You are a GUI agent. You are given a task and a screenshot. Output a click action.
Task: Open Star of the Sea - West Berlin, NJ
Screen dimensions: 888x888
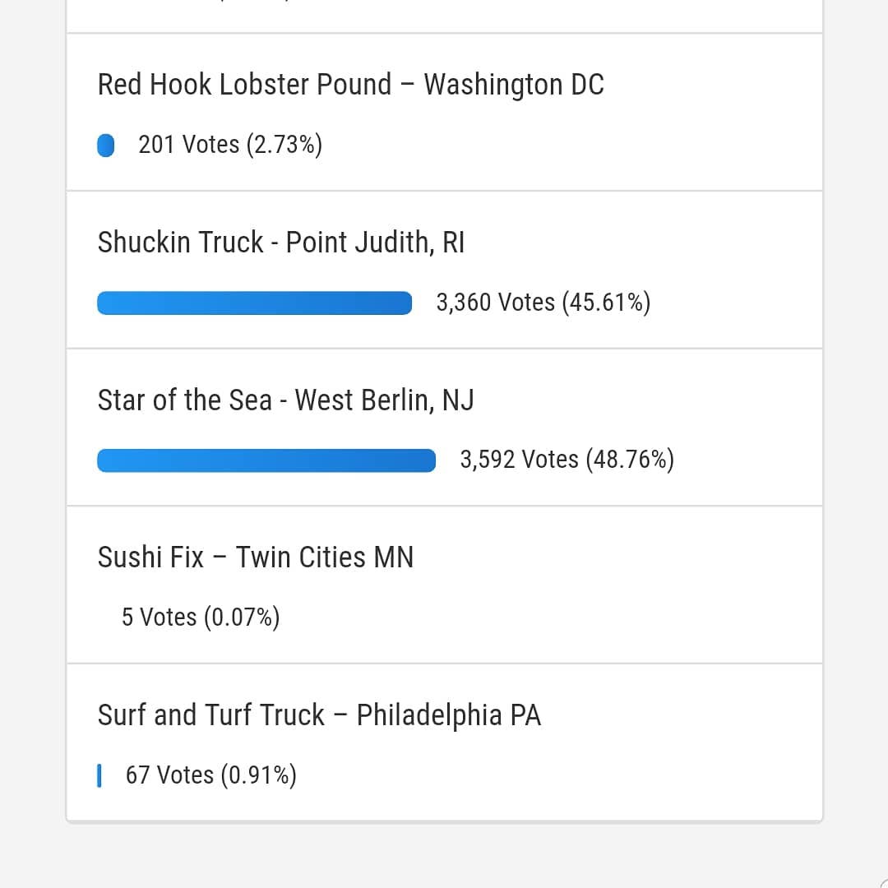285,400
